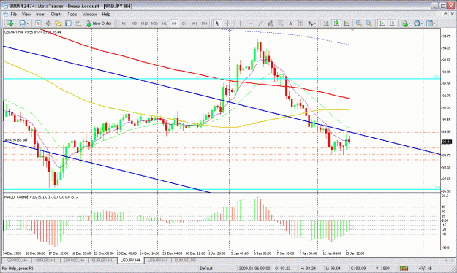
Task: Open the Periods clock dropdown
Action: (418, 23)
